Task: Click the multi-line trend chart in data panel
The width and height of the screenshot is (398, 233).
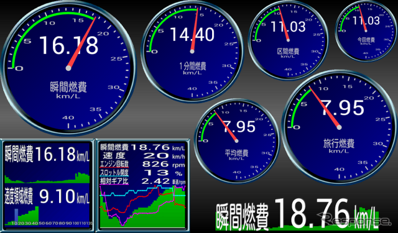Action: (142, 206)
